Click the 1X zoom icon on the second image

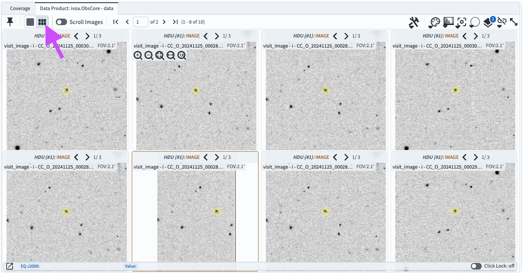[x=182, y=55]
